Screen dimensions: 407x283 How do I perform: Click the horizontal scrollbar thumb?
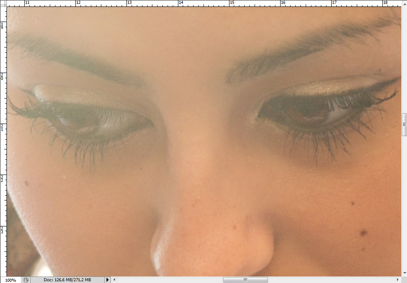click(x=245, y=280)
